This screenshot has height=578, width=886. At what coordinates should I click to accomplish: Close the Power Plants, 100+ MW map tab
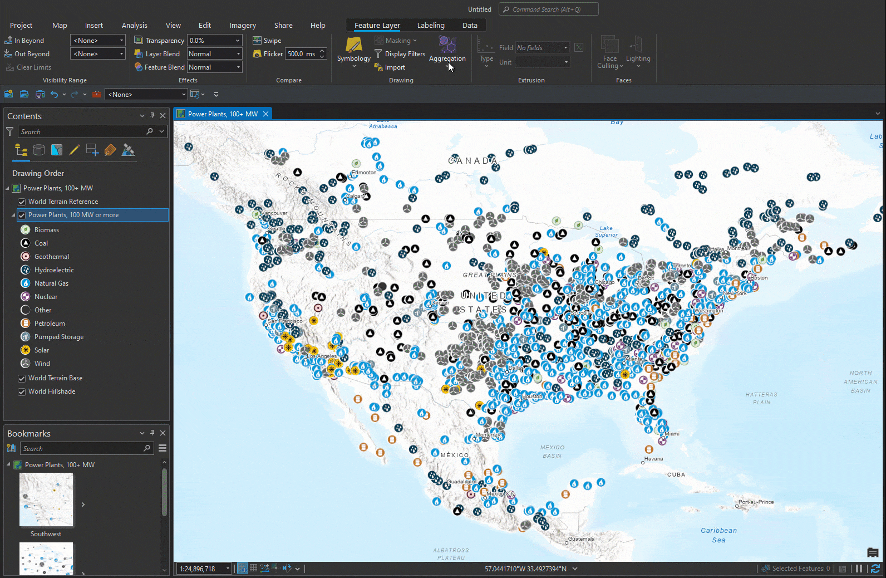click(266, 114)
